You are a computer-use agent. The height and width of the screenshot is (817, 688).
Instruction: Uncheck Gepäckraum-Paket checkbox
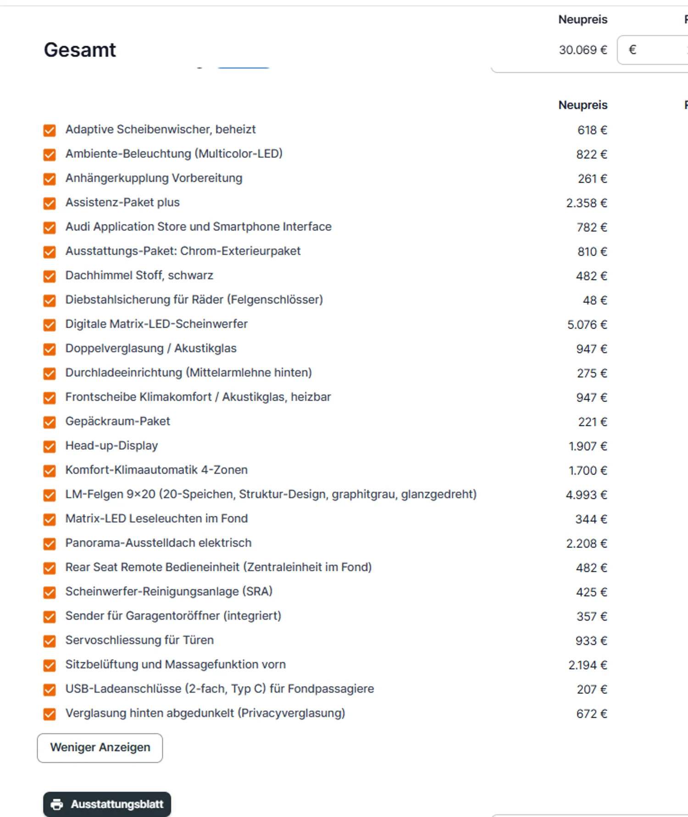50,422
